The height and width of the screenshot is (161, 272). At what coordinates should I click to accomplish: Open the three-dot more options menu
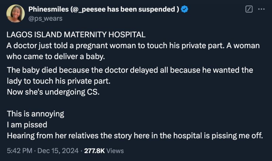[261, 9]
